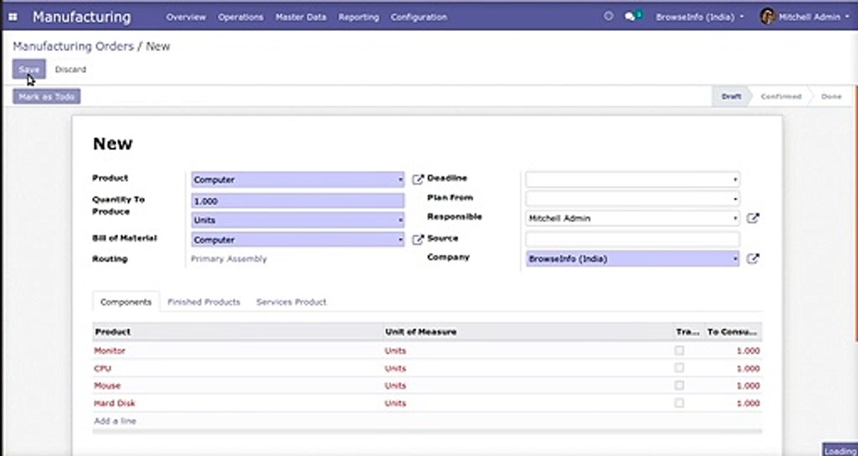Select the Draft status stage

click(x=731, y=97)
